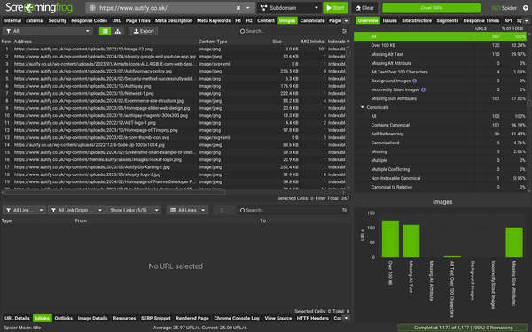Screen dimensions: 532x332
Task: Select row for Autify-Go-Karting-1.jpg
Action: pos(175,167)
